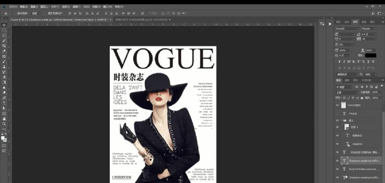Screen dimensions: 385x183
Task: Switch to the 通道 channels tab
Action: [347, 80]
